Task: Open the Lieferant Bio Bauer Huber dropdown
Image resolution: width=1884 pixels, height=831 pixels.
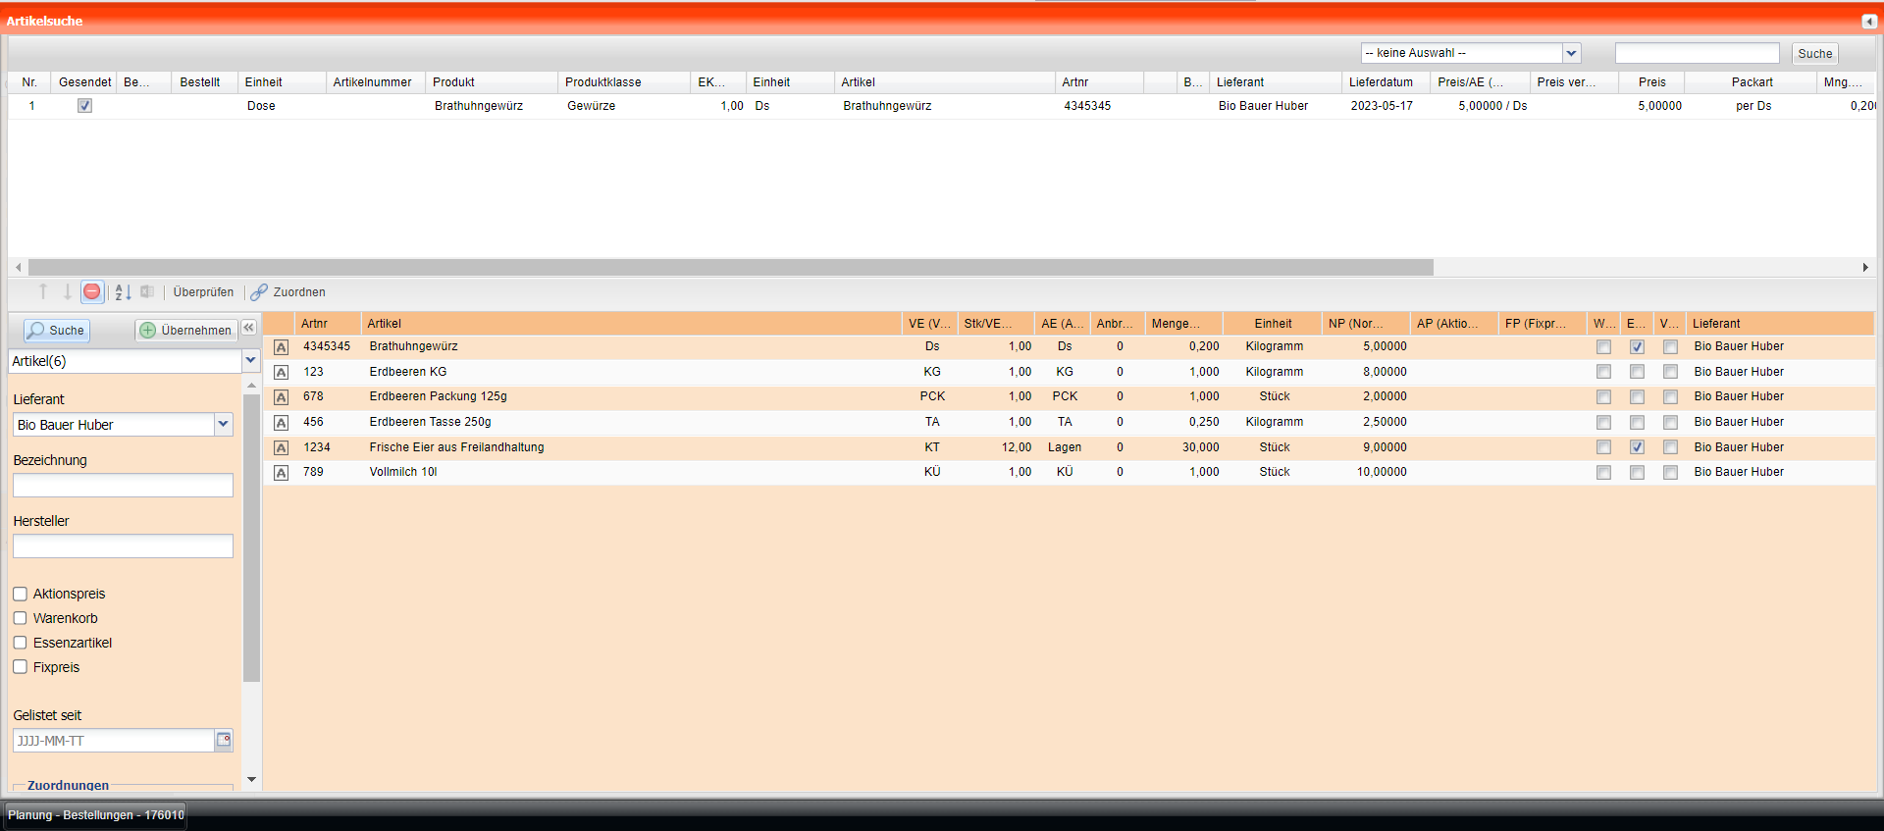Action: 223,424
